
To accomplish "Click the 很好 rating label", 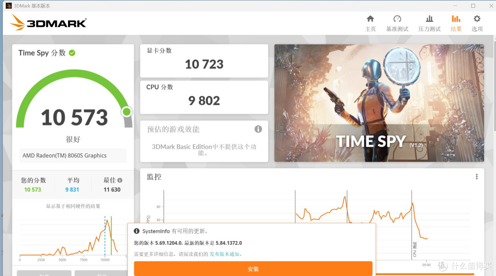I will (x=73, y=140).
